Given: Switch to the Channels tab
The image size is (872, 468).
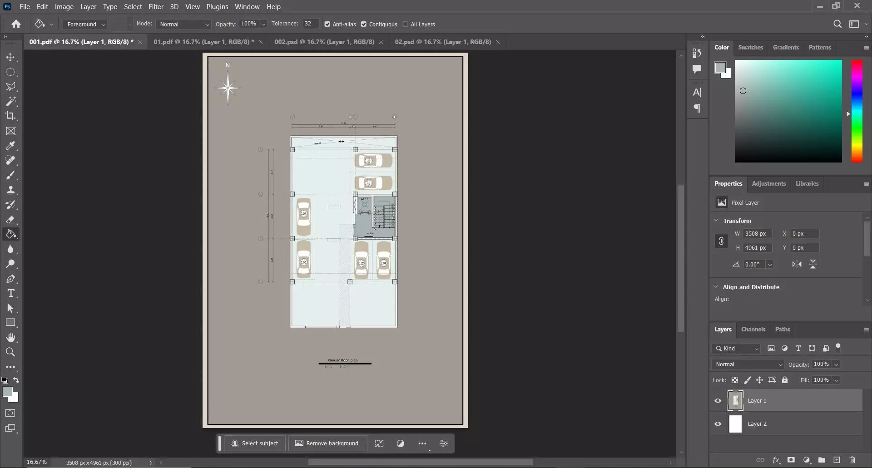Looking at the screenshot, I should (753, 329).
